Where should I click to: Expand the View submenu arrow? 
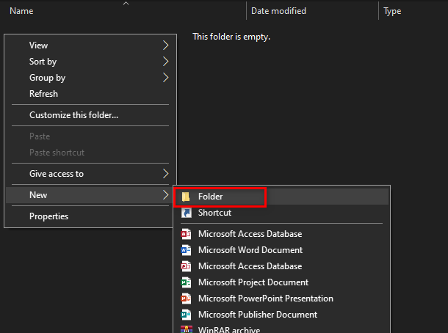pyautogui.click(x=165, y=45)
